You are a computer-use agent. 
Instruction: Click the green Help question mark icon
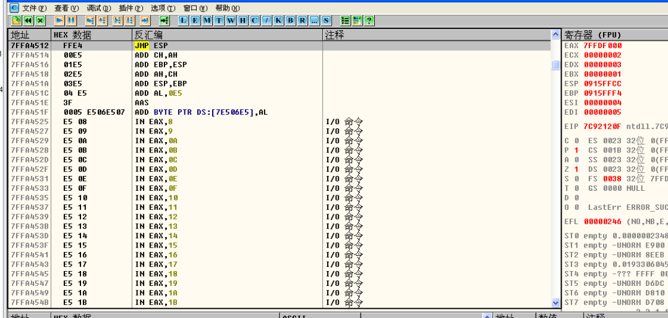(369, 20)
